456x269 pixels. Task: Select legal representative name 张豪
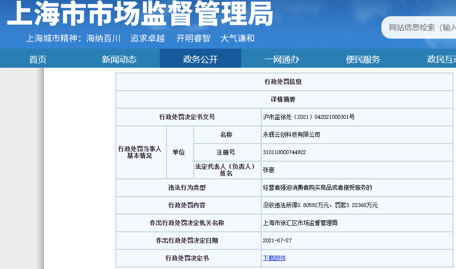pyautogui.click(x=268, y=170)
